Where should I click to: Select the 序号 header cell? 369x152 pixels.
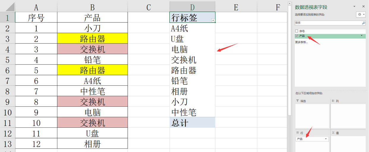pyautogui.click(x=36, y=17)
